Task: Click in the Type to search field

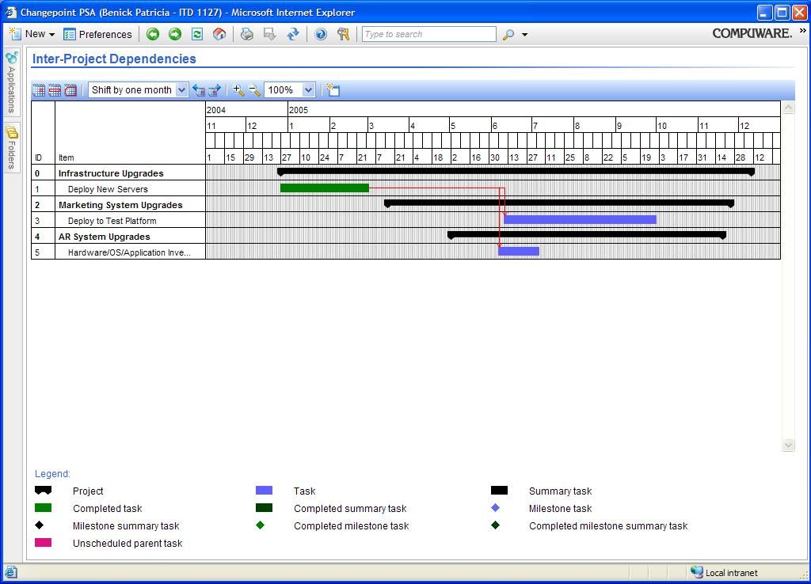Action: pyautogui.click(x=428, y=34)
